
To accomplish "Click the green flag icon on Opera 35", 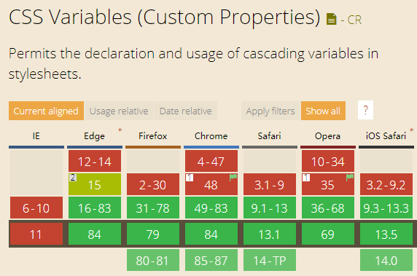I will (x=350, y=177).
